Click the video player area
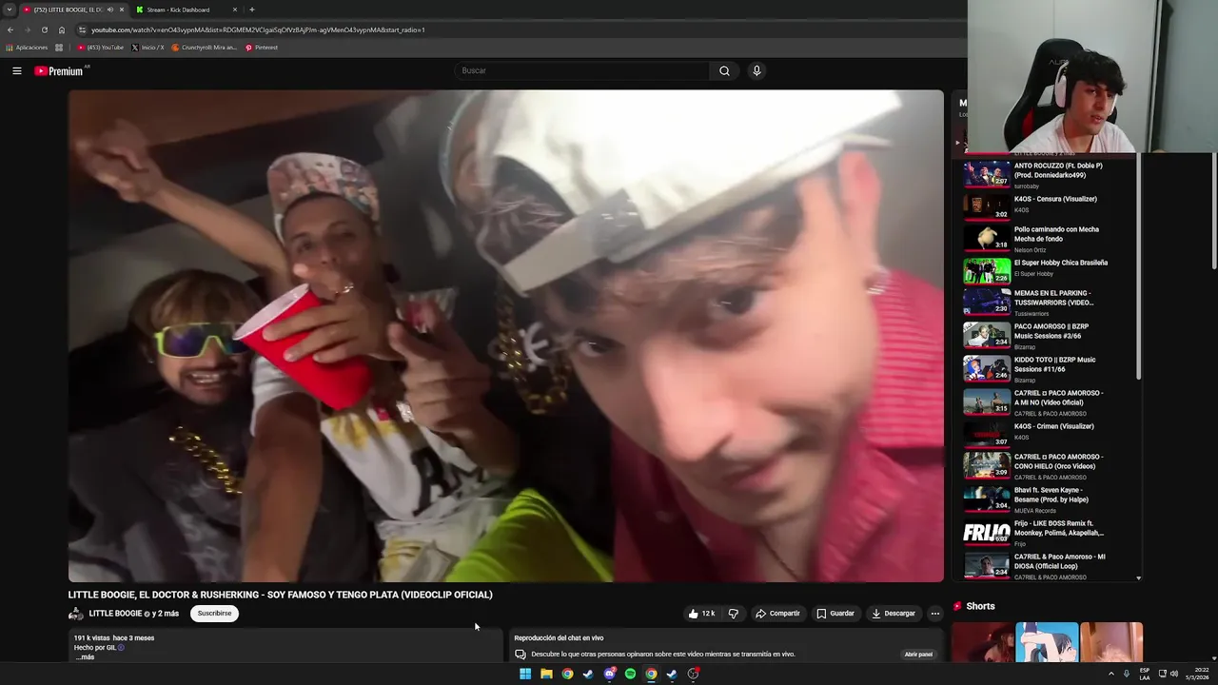The image size is (1218, 685). [x=505, y=336]
